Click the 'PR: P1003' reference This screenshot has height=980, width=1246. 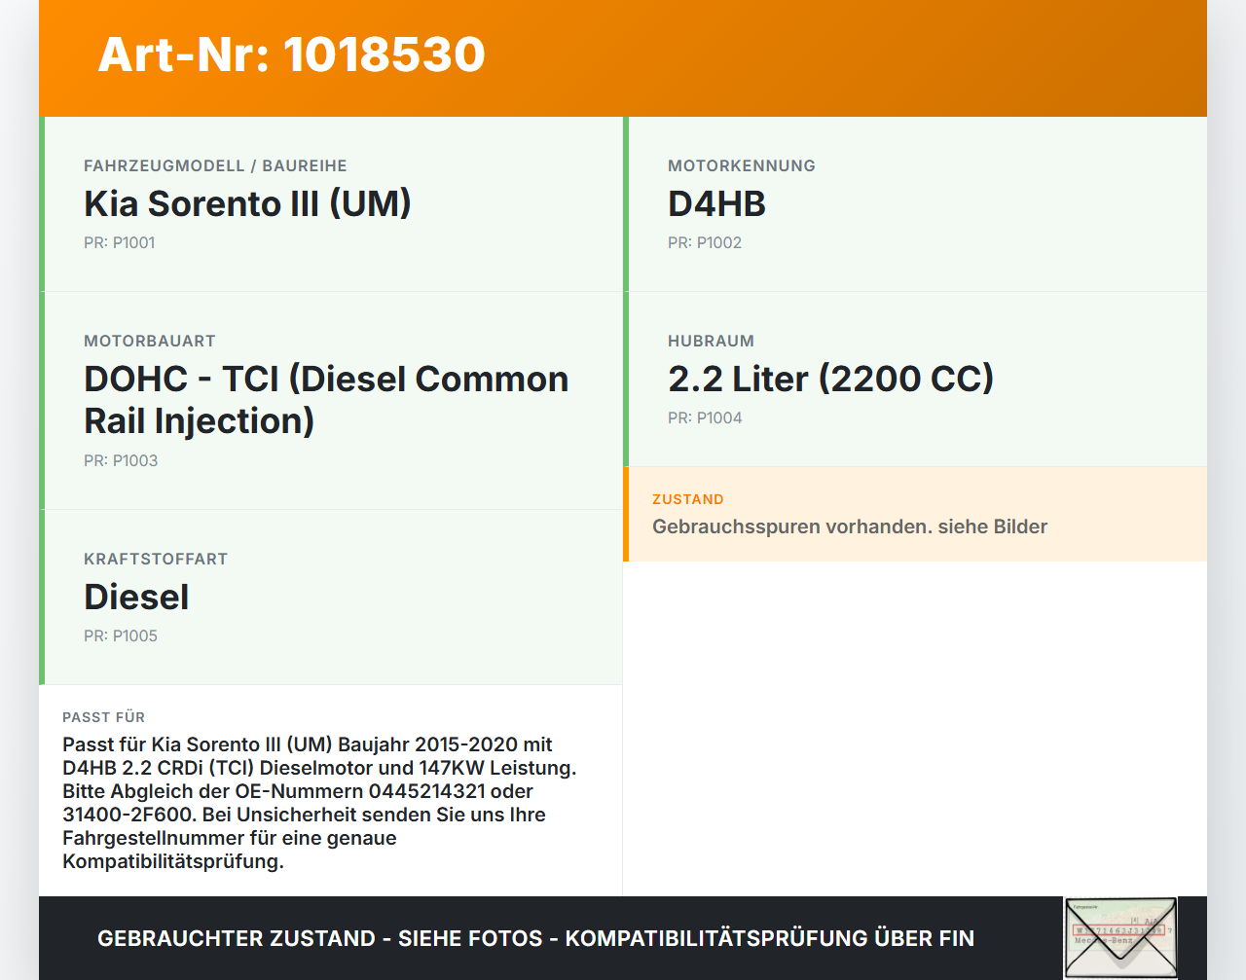click(x=121, y=460)
